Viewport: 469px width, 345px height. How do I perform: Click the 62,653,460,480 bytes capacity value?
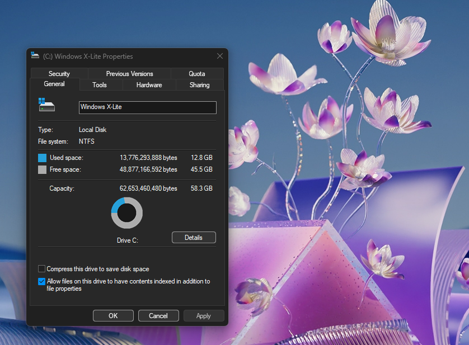tap(148, 188)
